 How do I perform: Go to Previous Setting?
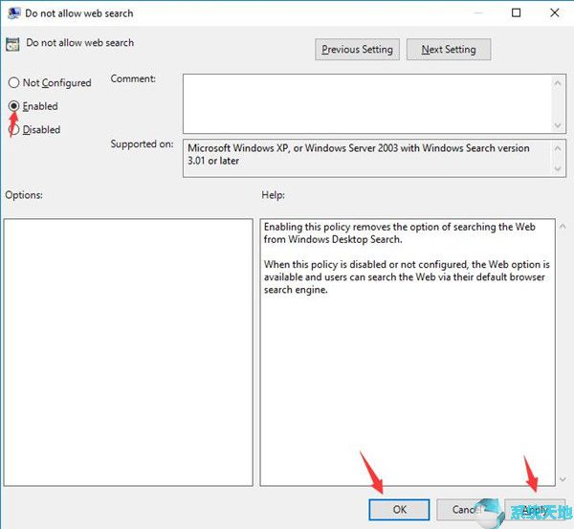pyautogui.click(x=357, y=50)
